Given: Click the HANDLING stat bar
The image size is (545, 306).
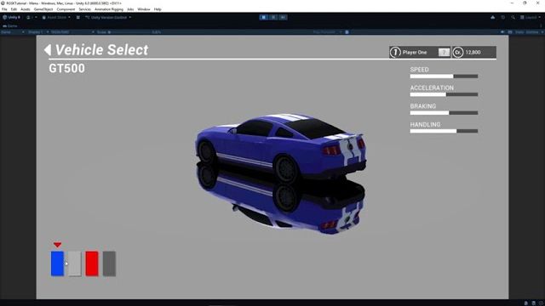Looking at the screenshot, I should [444, 131].
